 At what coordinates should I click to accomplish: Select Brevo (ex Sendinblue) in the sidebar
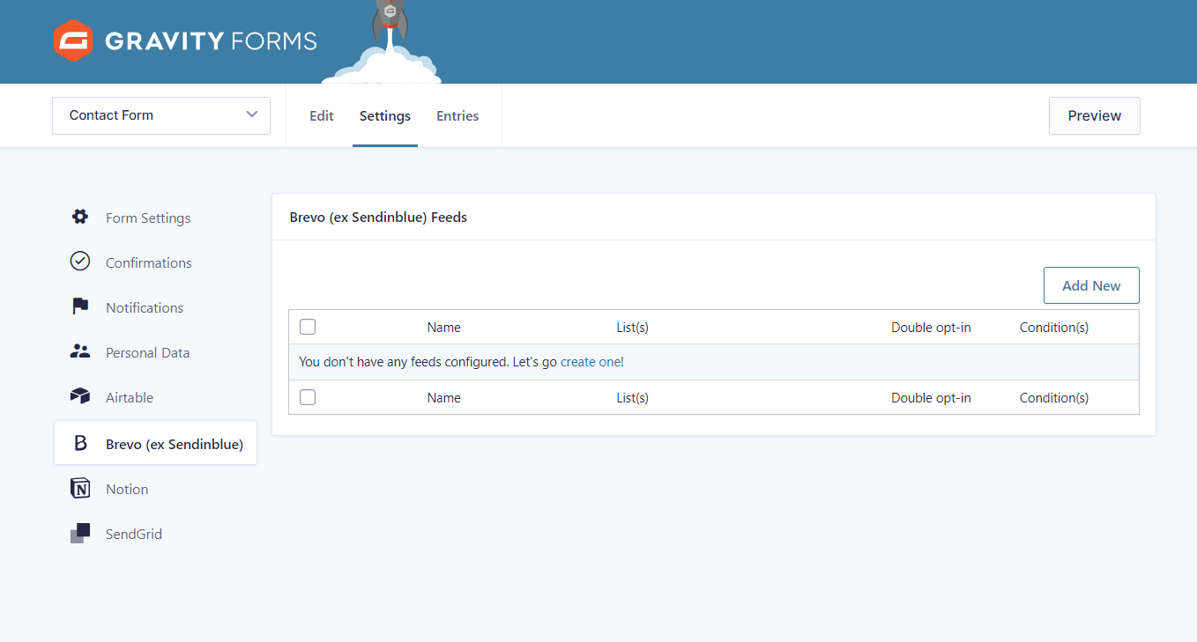click(x=155, y=443)
